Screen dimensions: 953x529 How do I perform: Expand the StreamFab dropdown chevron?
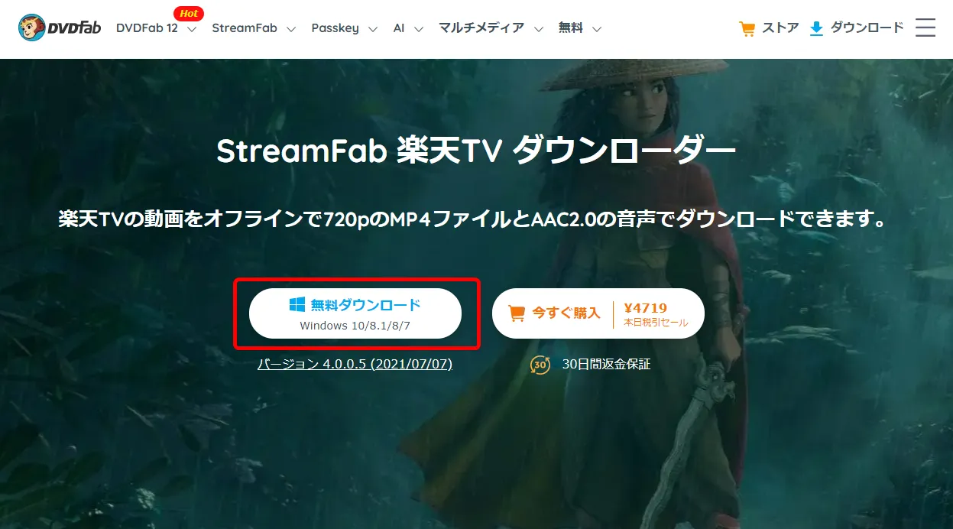(291, 29)
